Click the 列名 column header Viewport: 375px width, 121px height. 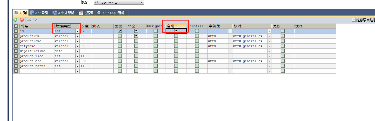(x=36, y=26)
